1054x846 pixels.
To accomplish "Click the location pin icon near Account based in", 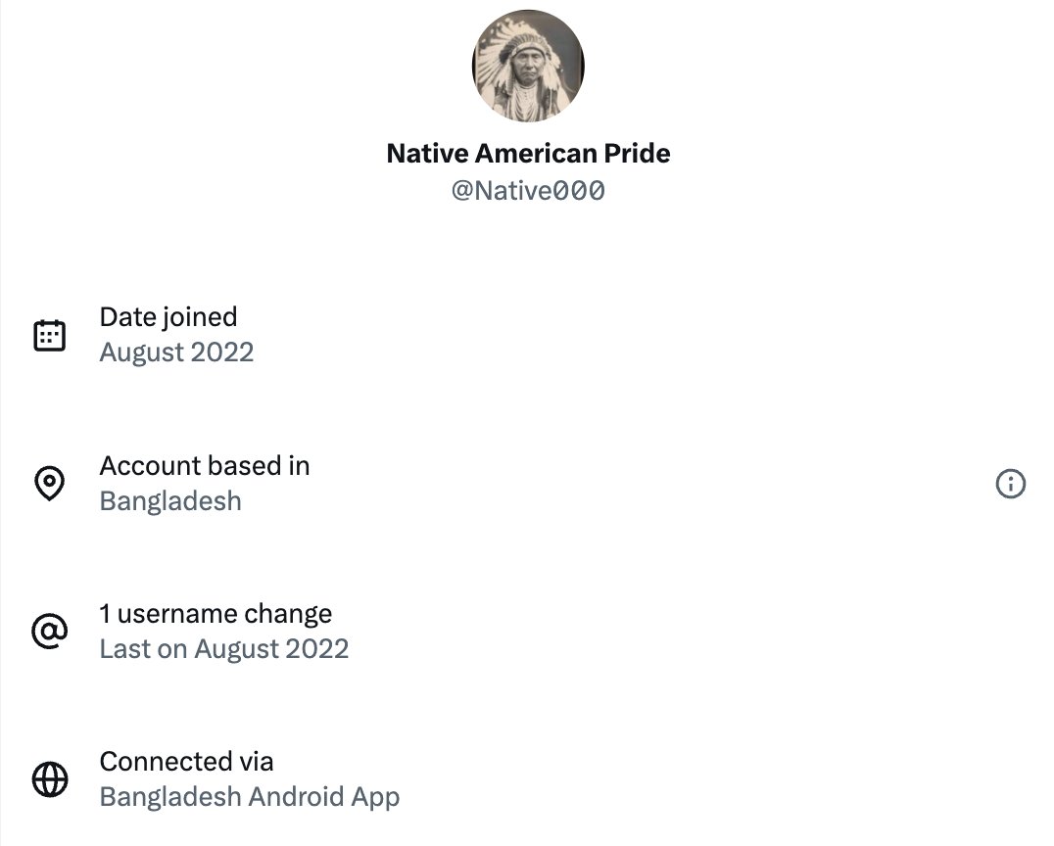I will coord(49,483).
